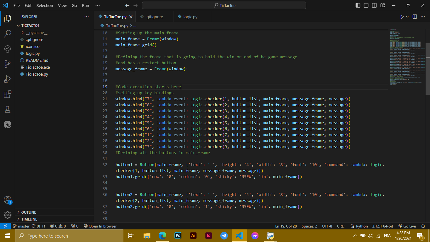
Task: Switch to the .gitignore editor tab
Action: click(x=154, y=17)
